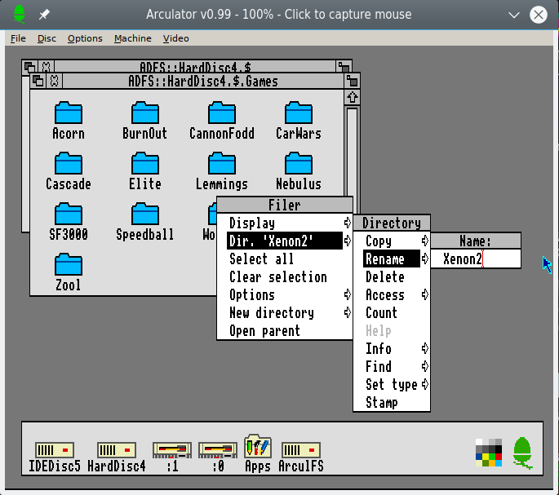Screen dimensions: 559x495
Task: Expand the Set type submenu
Action: point(425,385)
